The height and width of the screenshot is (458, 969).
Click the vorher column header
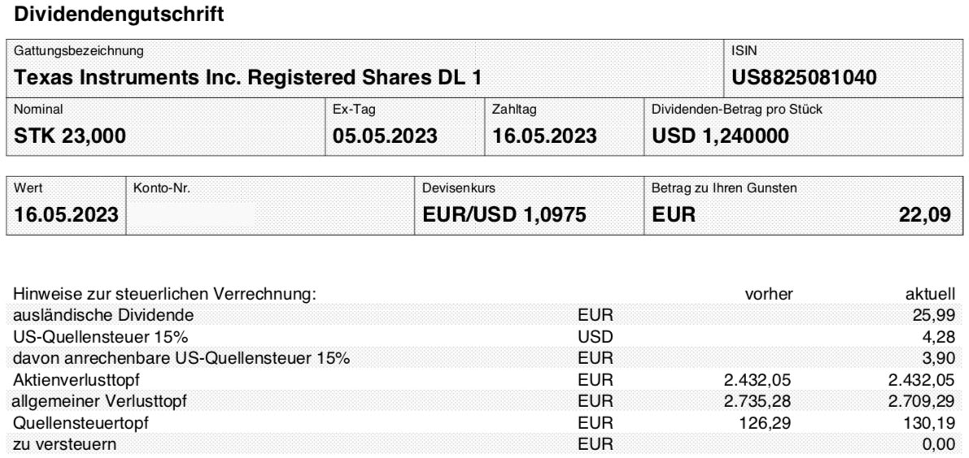click(769, 295)
